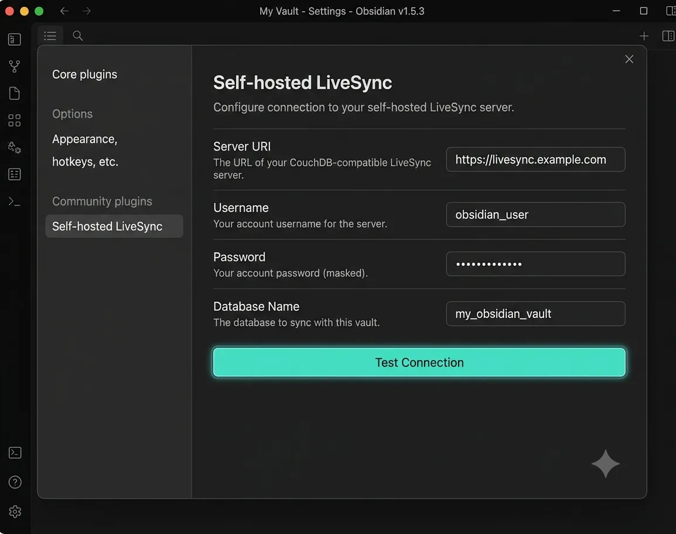
Task: Open the file panel icon in left ribbon
Action: pos(14,39)
